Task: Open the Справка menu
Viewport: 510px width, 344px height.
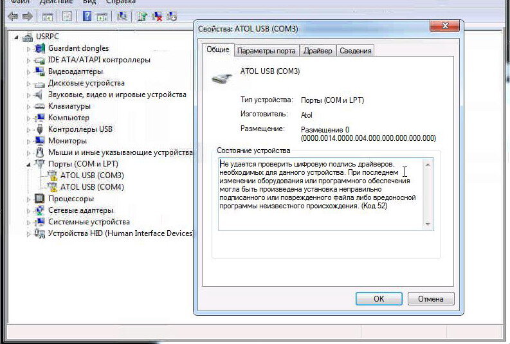Action: pyautogui.click(x=121, y=2)
